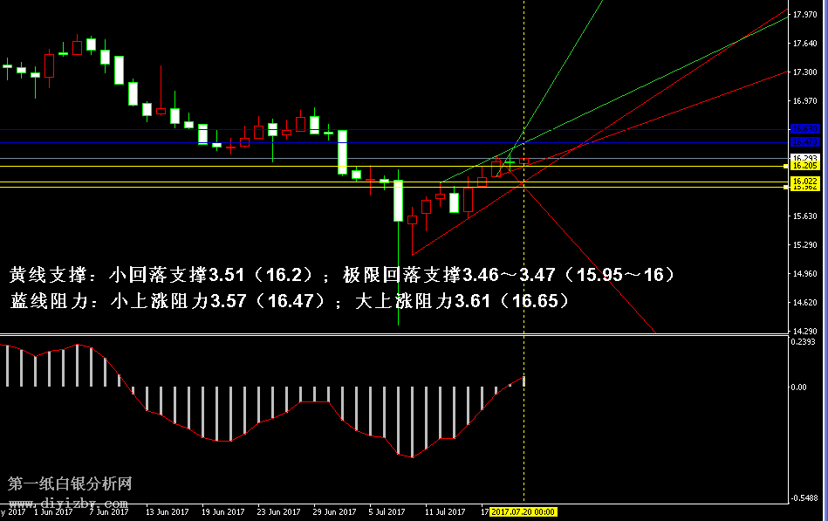
Task: Click the 0.00 level on indicator scale
Action: point(798,387)
